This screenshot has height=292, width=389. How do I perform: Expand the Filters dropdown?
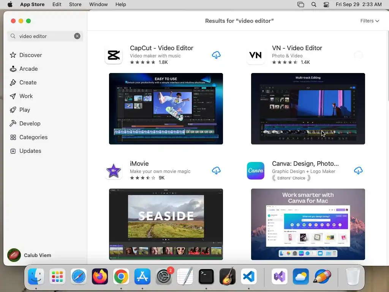point(370,21)
